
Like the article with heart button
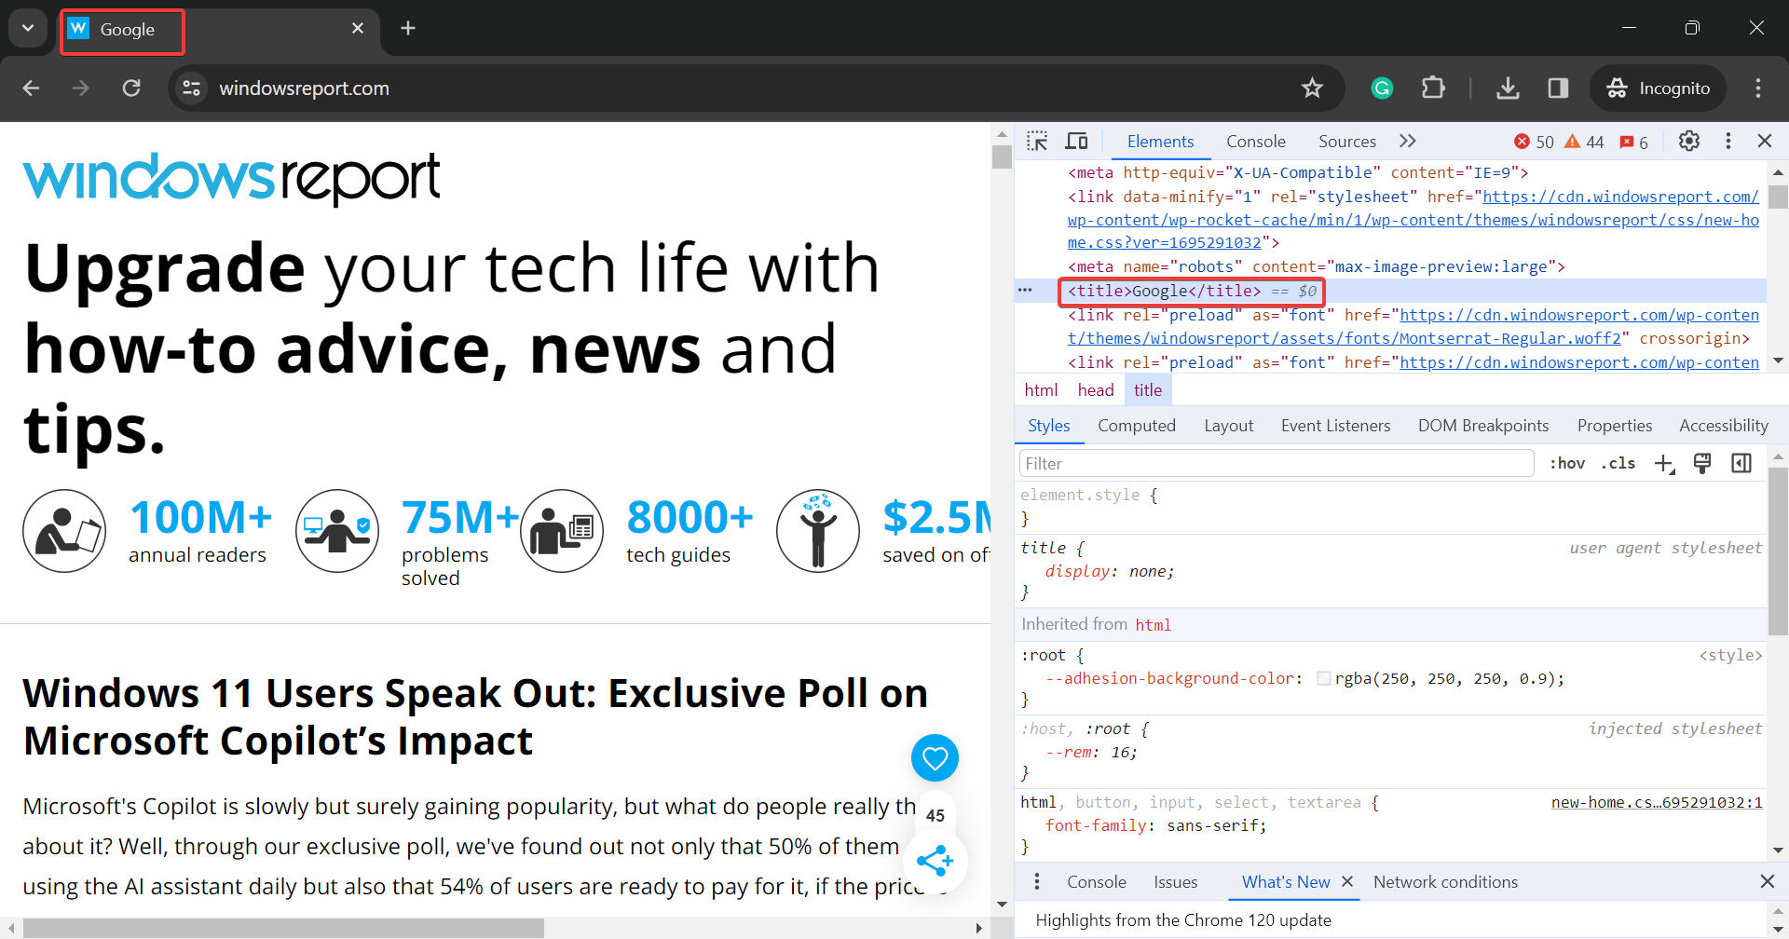tap(935, 757)
